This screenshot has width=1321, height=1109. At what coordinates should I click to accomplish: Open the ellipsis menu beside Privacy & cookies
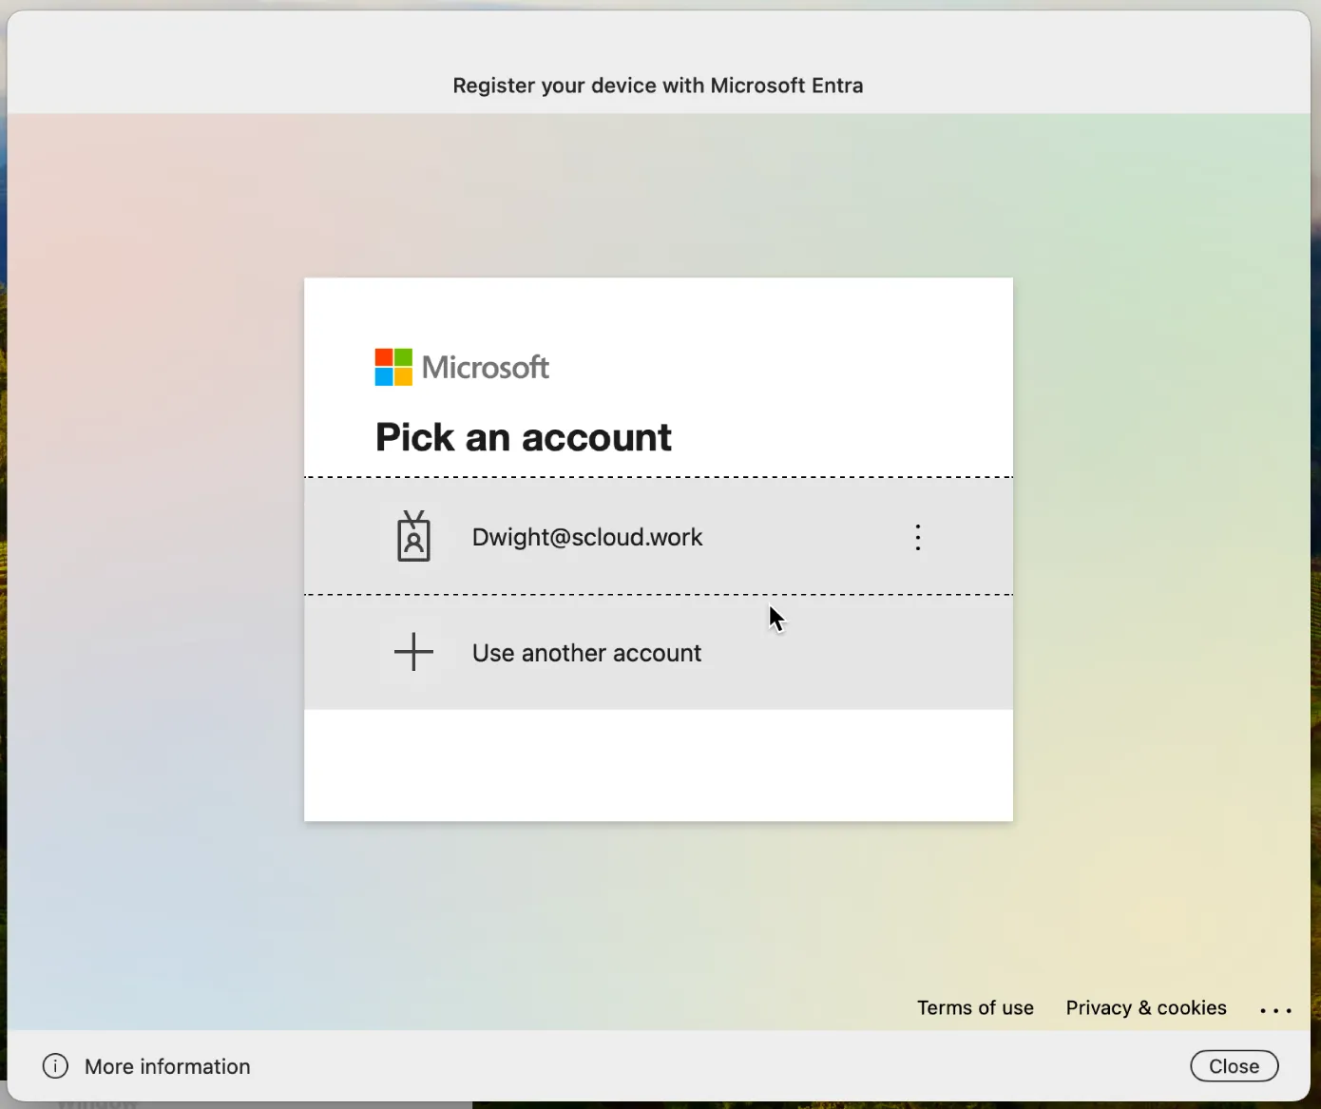click(x=1275, y=1010)
